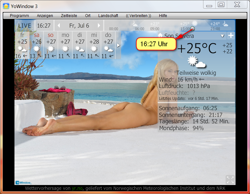This screenshot has width=250, height=194.
Task: Click the YoWindow logo in the corner
Action: [23, 182]
